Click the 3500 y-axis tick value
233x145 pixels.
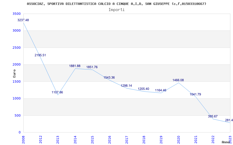click(x=17, y=14)
